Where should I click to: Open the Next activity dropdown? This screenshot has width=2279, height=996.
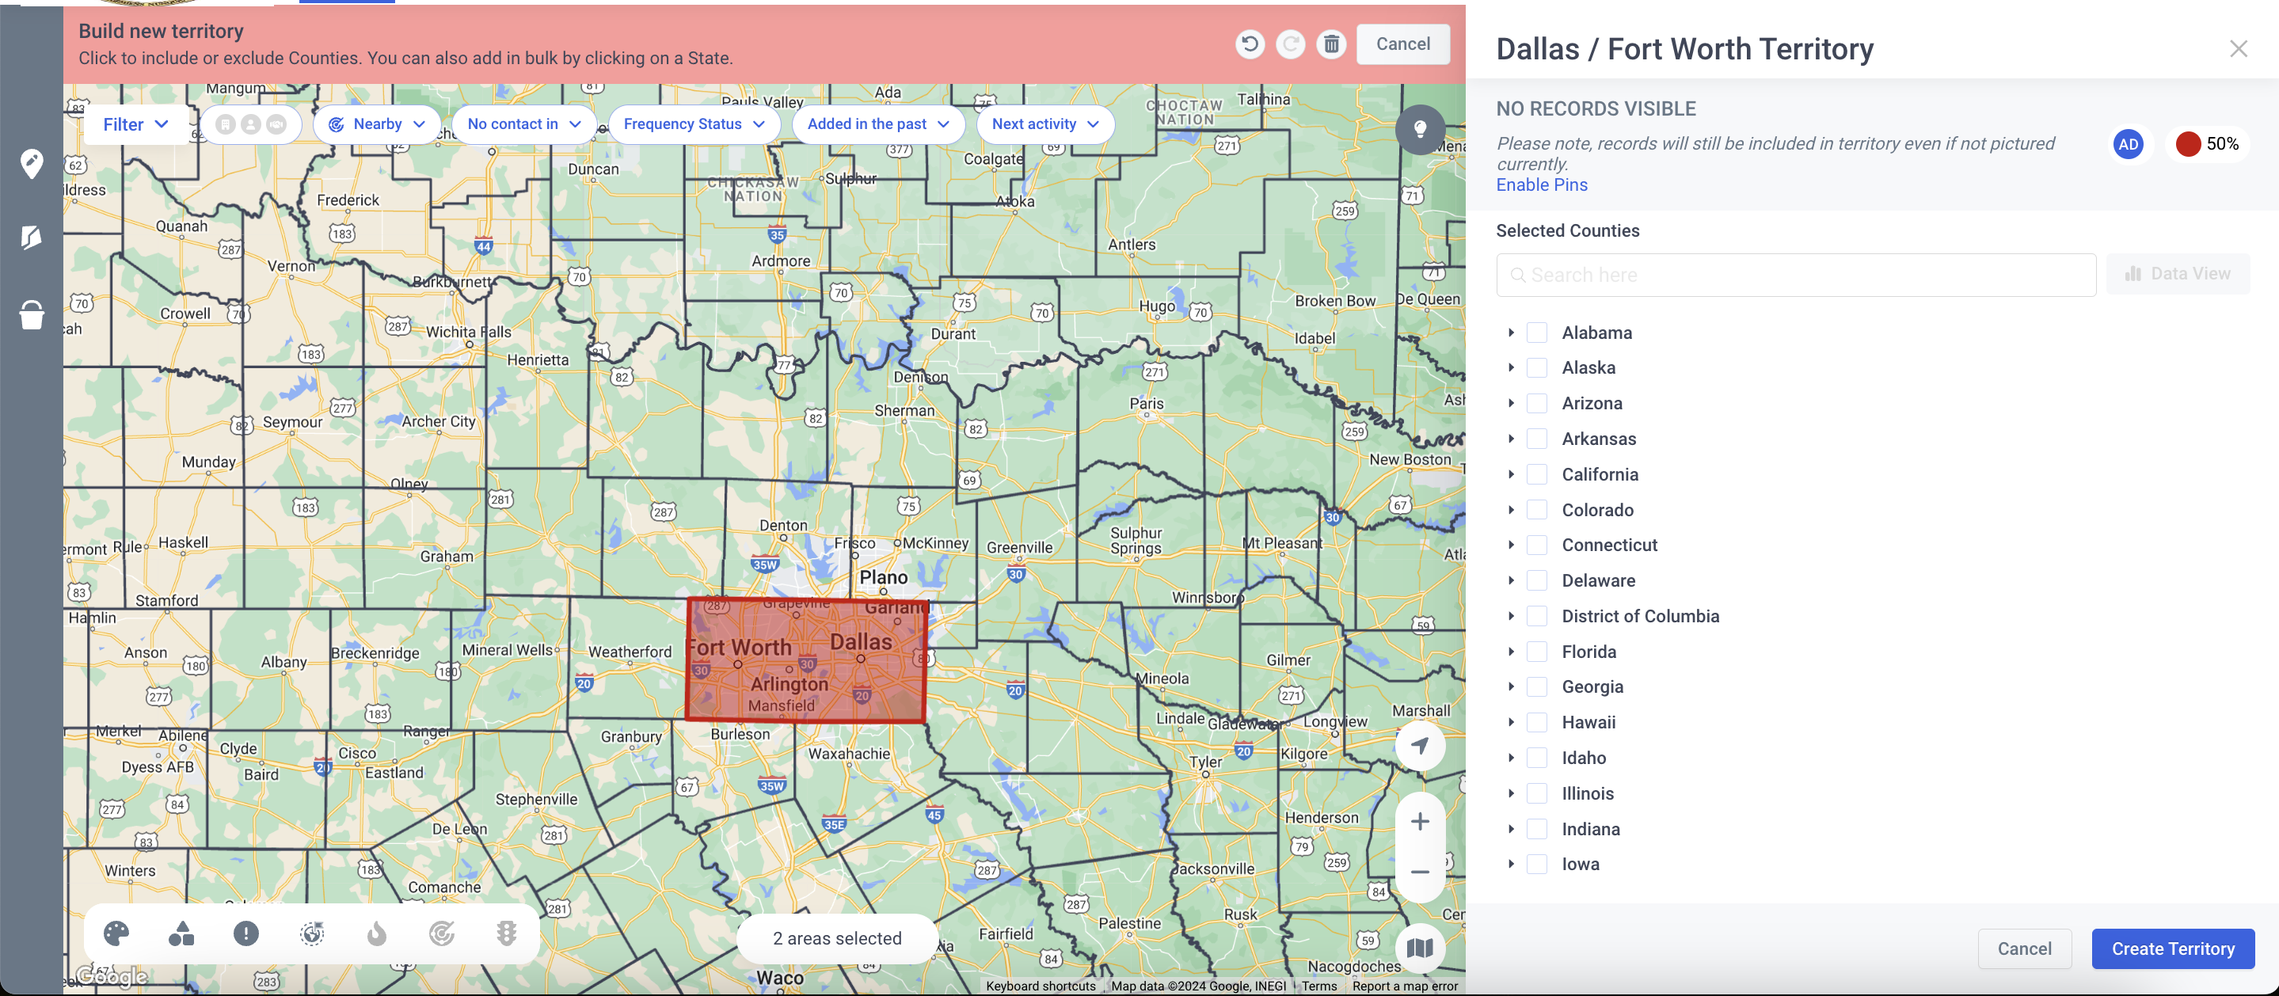(x=1044, y=125)
